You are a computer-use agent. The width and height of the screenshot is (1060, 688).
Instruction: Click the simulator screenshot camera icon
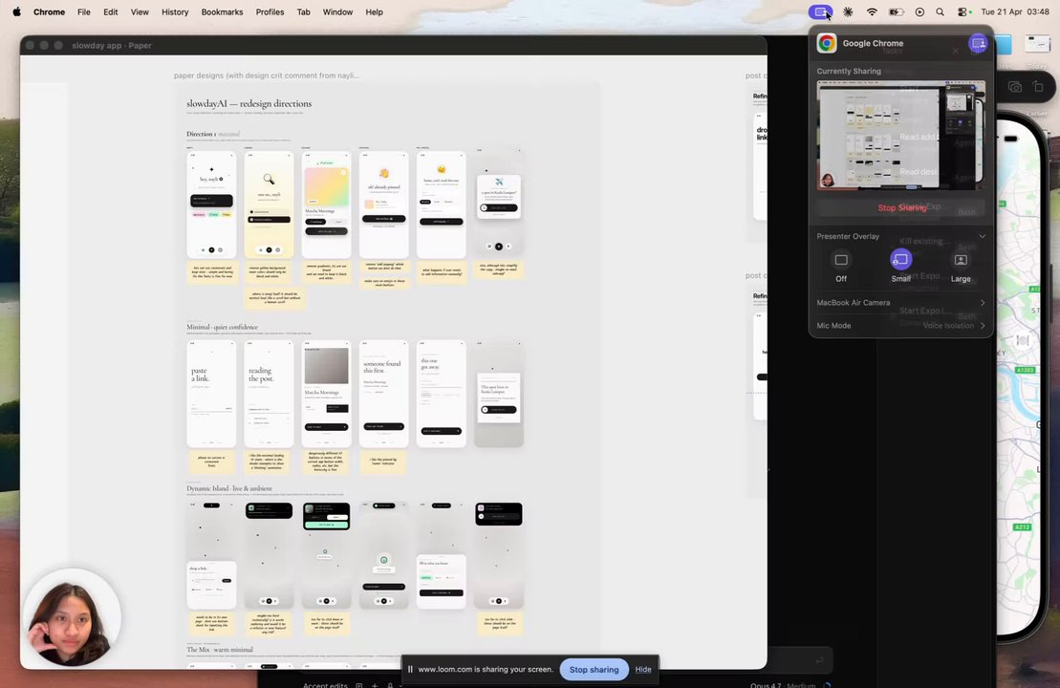[1015, 87]
